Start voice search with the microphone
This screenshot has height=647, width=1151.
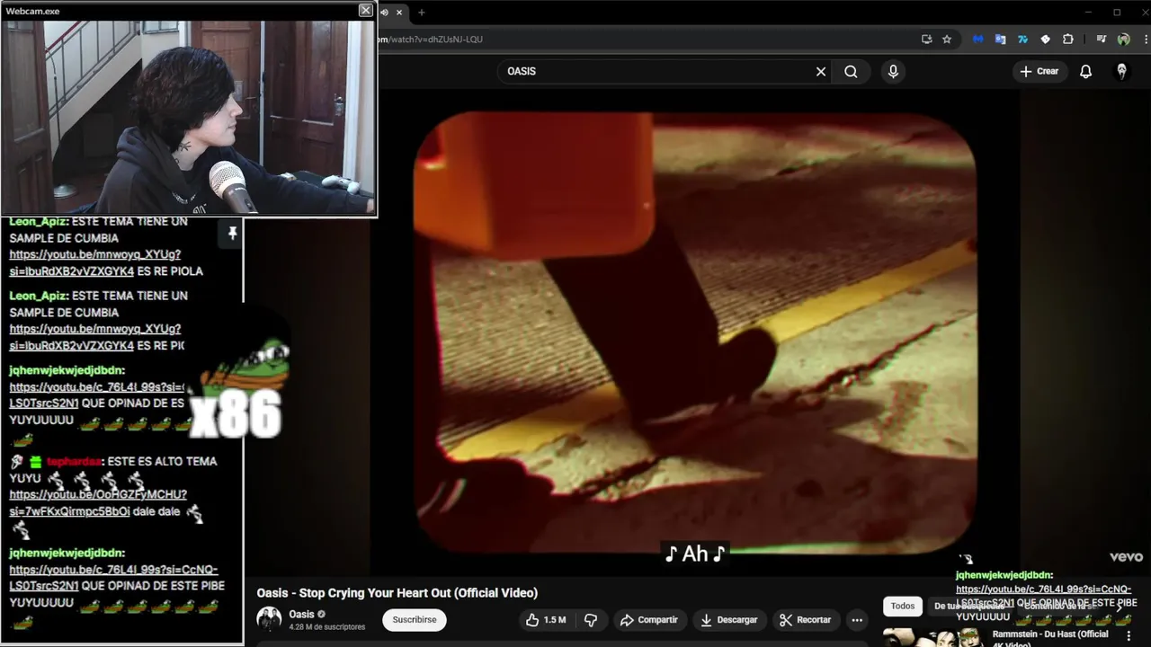pos(893,71)
